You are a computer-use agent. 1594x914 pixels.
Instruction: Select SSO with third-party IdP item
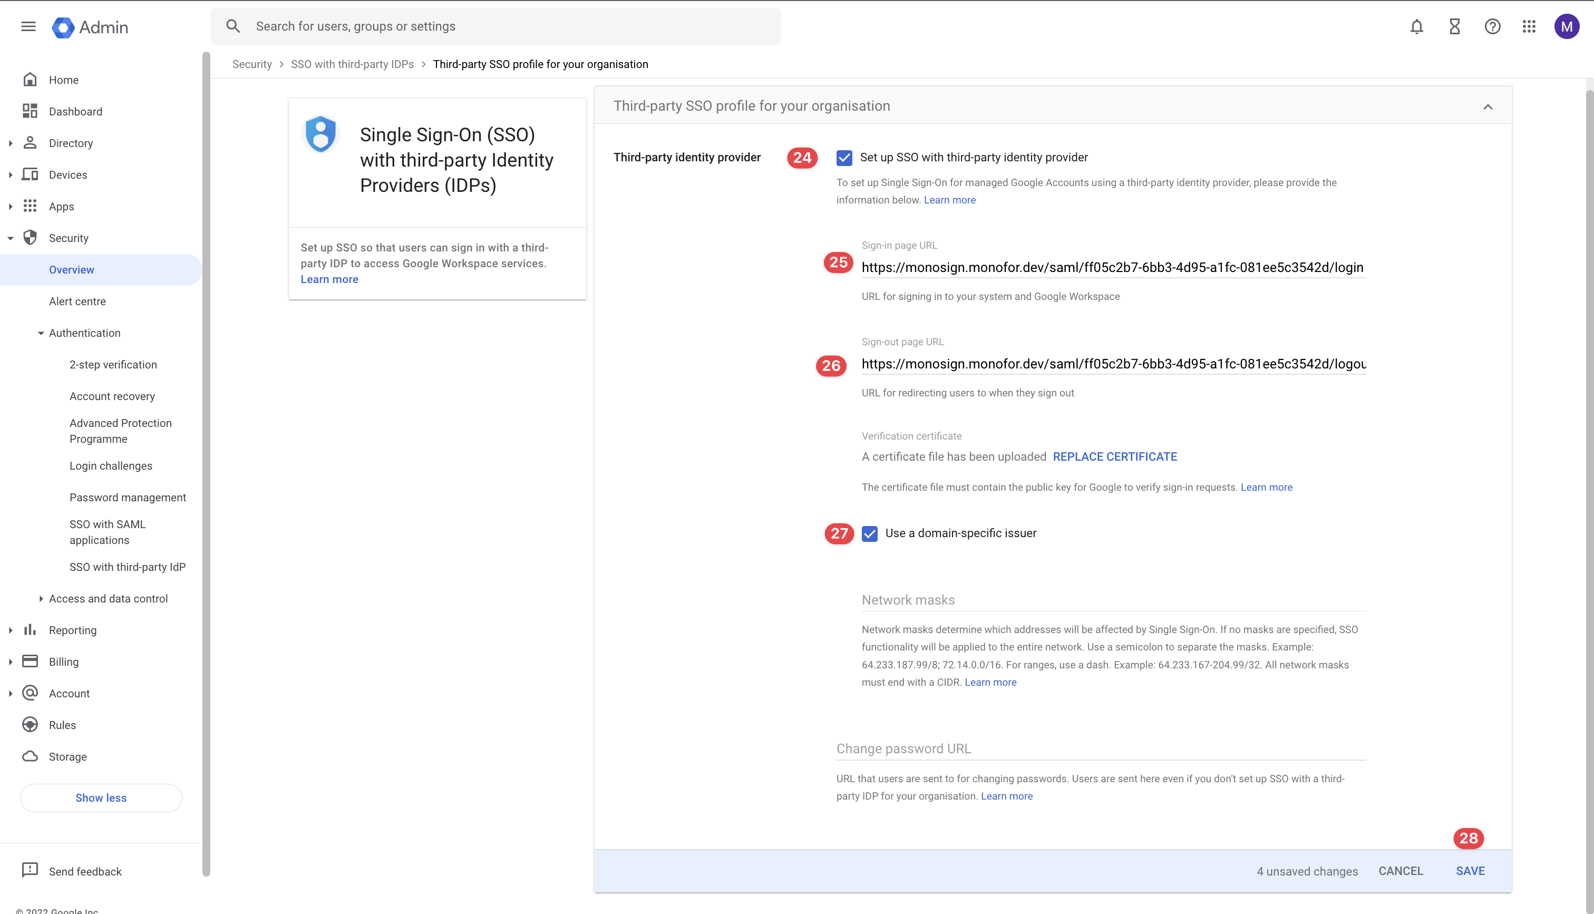(x=128, y=567)
